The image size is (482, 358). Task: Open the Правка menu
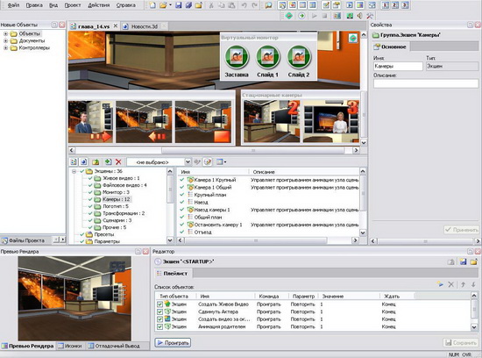pos(34,5)
